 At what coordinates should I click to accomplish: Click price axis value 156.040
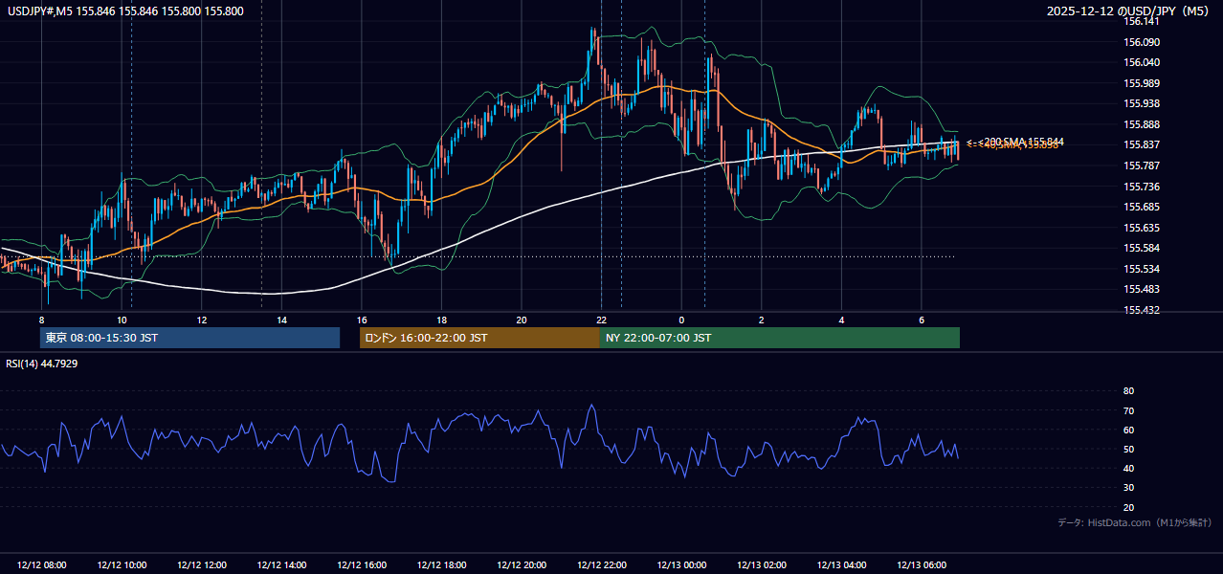tap(1143, 62)
